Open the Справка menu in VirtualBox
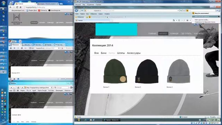Screen dimensions: 222x125 (x=98, y=5)
